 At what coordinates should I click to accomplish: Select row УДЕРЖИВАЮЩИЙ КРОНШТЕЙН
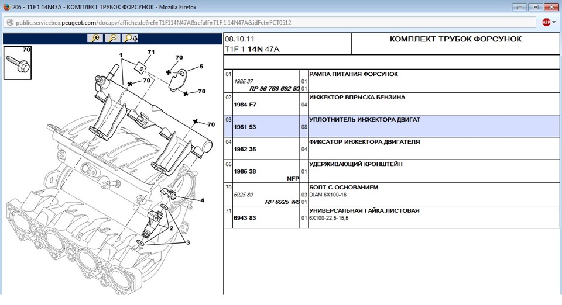(392, 171)
